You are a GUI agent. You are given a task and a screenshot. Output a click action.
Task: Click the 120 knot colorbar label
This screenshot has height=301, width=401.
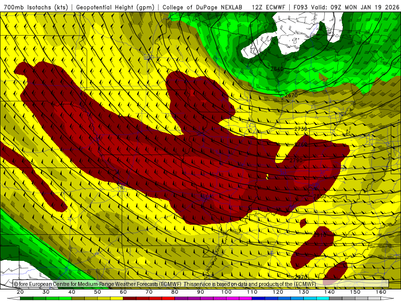pyautogui.click(x=278, y=292)
